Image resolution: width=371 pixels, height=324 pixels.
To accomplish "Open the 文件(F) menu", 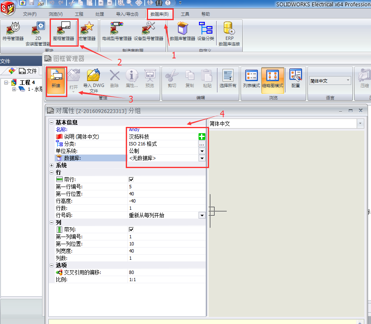I will tap(29, 14).
